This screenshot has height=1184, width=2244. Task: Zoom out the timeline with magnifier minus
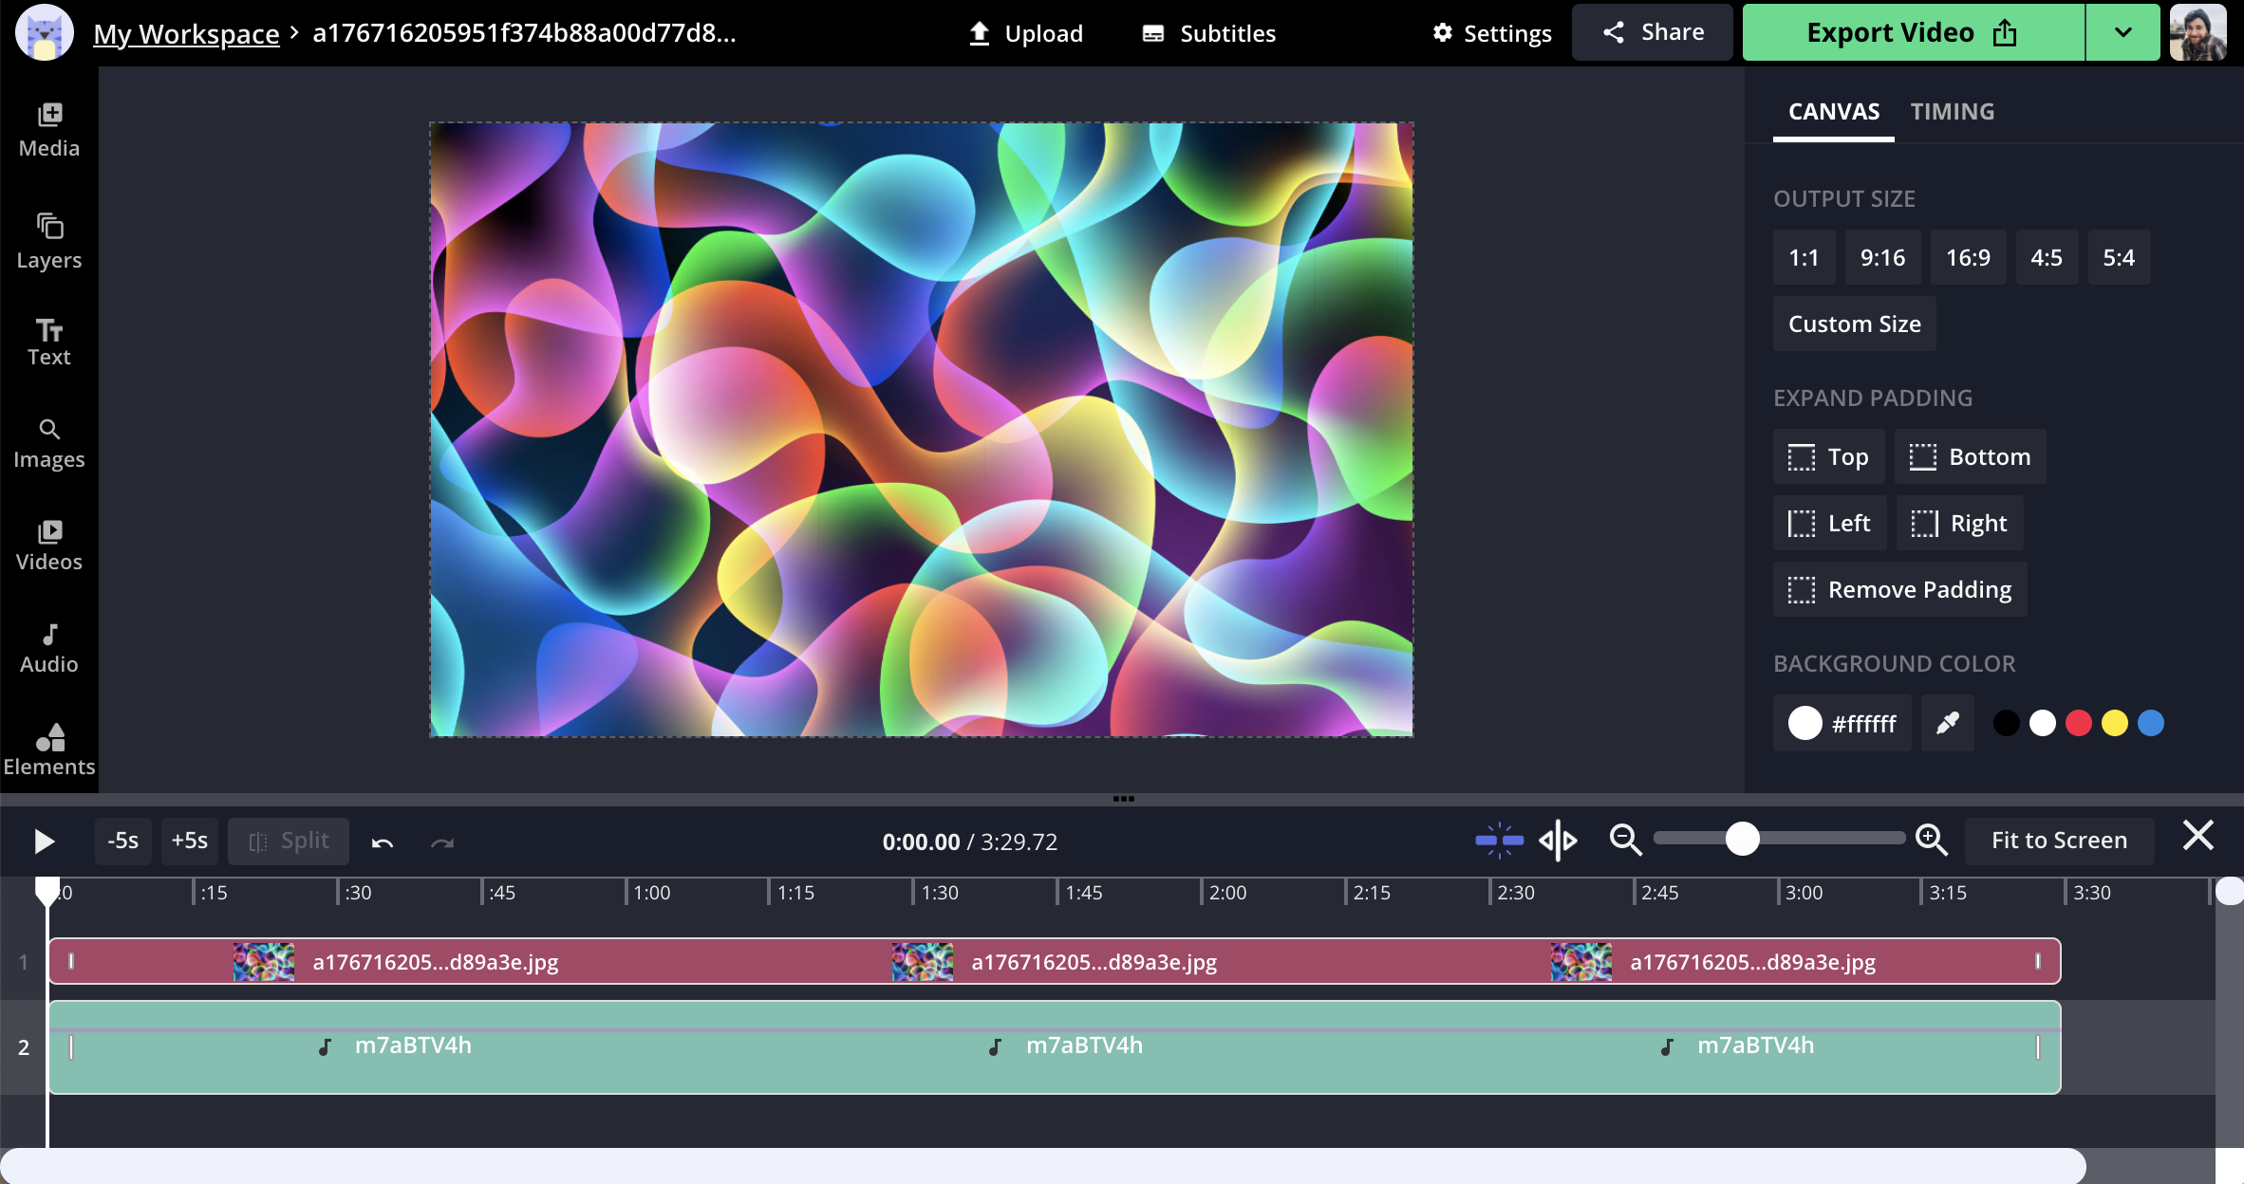click(1625, 841)
